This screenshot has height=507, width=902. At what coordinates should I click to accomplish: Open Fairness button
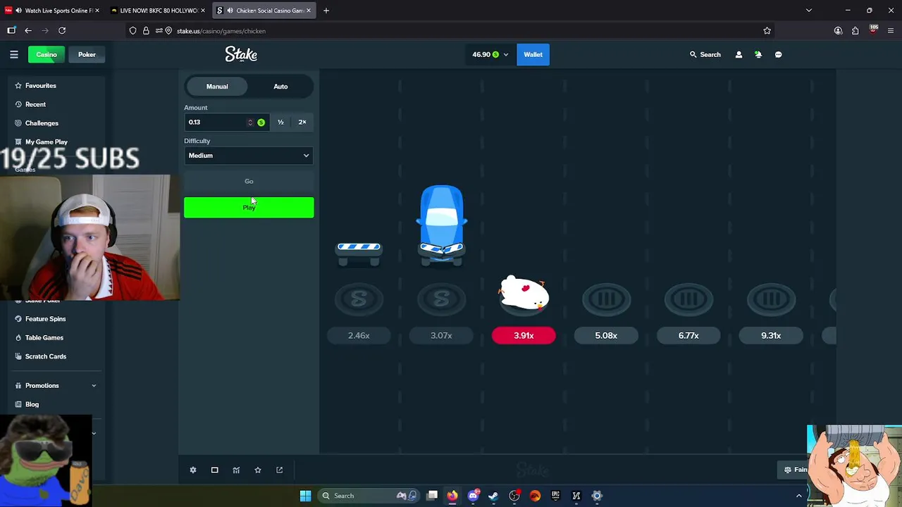click(x=794, y=470)
